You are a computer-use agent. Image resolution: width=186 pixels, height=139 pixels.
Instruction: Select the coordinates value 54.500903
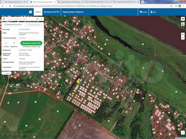26,50
